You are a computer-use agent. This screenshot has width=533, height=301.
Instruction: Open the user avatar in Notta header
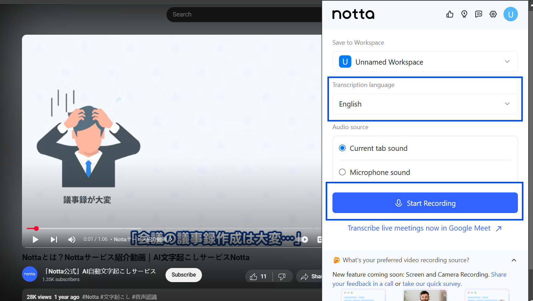pyautogui.click(x=511, y=14)
